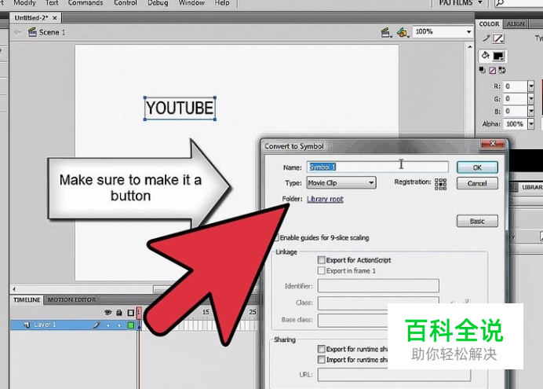Viewport: 543px width, 389px height.
Task: Click Layer 1 pencil edit indicator
Action: point(97,325)
